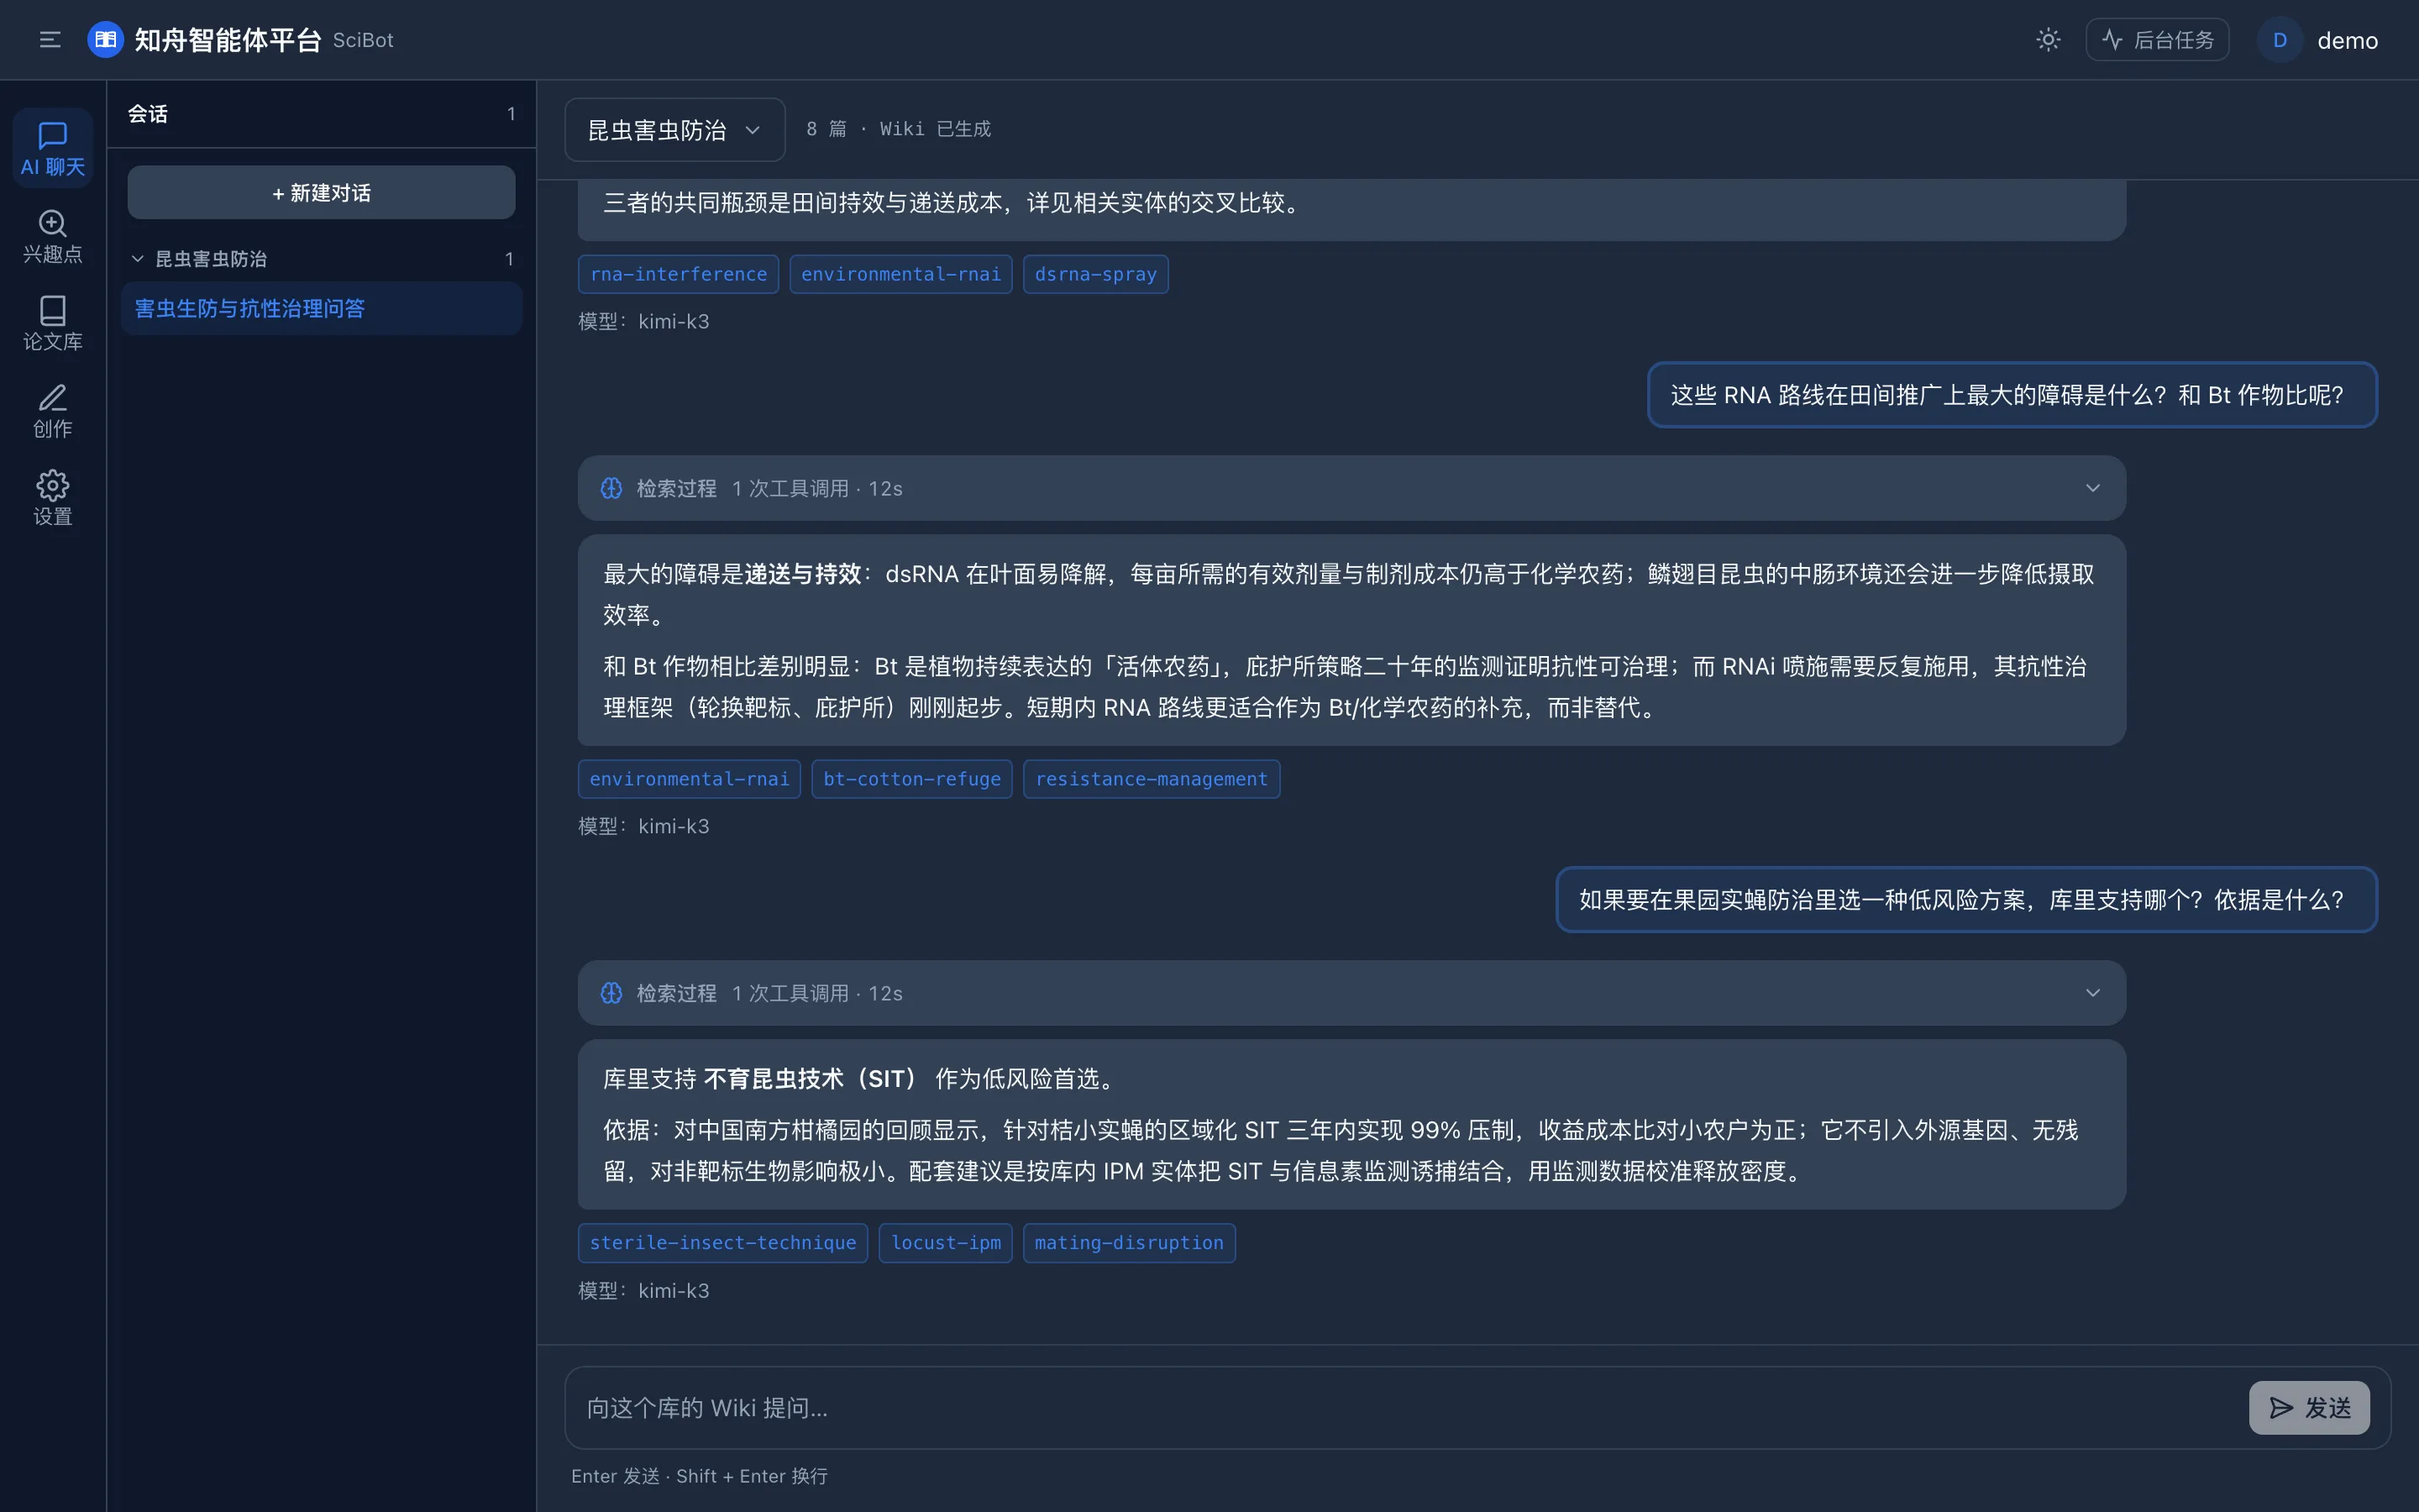
Task: Open 设置 with the gear icon
Action: 53,498
